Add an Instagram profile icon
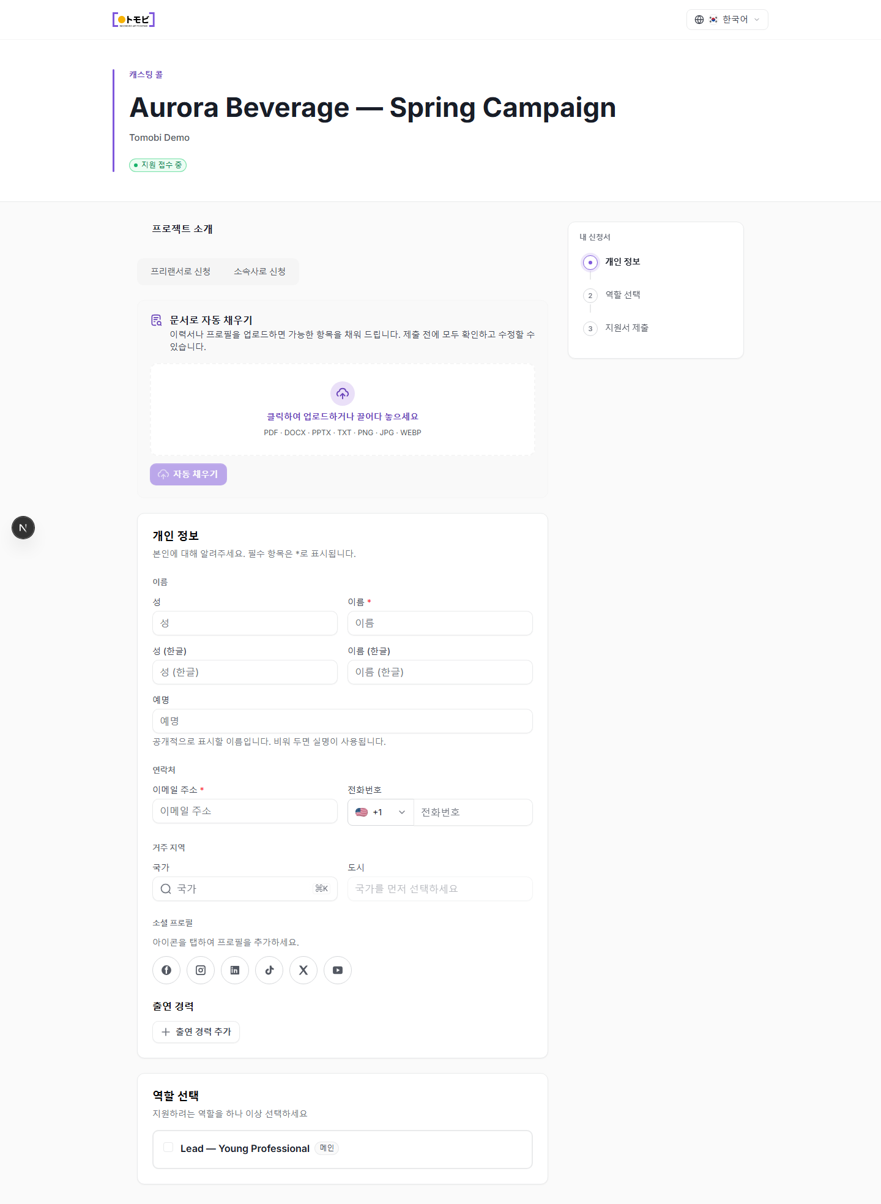The width and height of the screenshot is (881, 1204). pos(201,970)
